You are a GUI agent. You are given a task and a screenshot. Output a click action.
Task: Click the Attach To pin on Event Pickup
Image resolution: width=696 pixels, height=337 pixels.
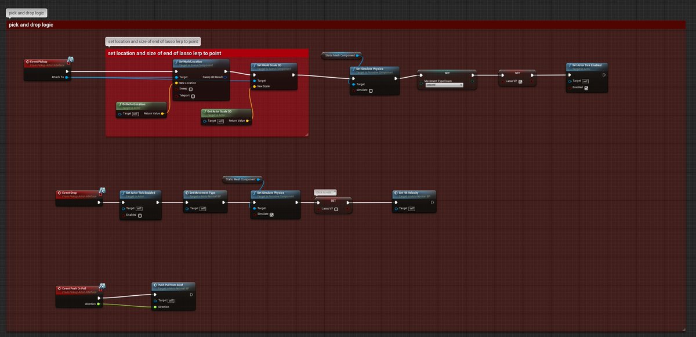[67, 77]
